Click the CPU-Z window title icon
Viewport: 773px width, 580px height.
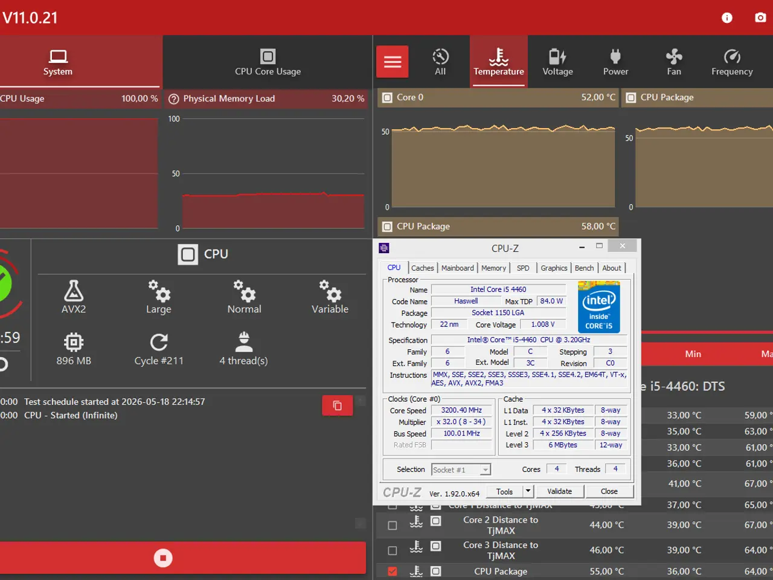tap(384, 248)
